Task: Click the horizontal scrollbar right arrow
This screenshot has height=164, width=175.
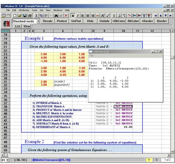Action: pos(169,155)
